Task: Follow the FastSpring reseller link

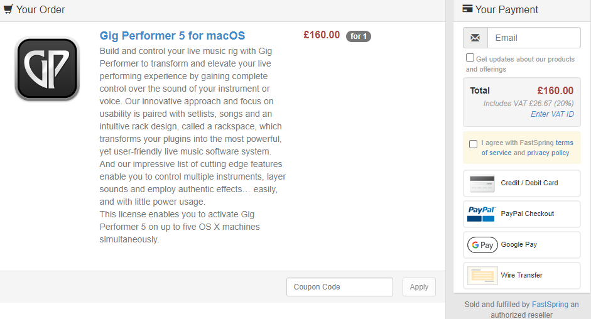Action: pos(550,305)
